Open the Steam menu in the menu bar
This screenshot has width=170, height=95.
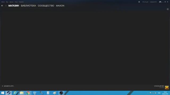point(3,2)
